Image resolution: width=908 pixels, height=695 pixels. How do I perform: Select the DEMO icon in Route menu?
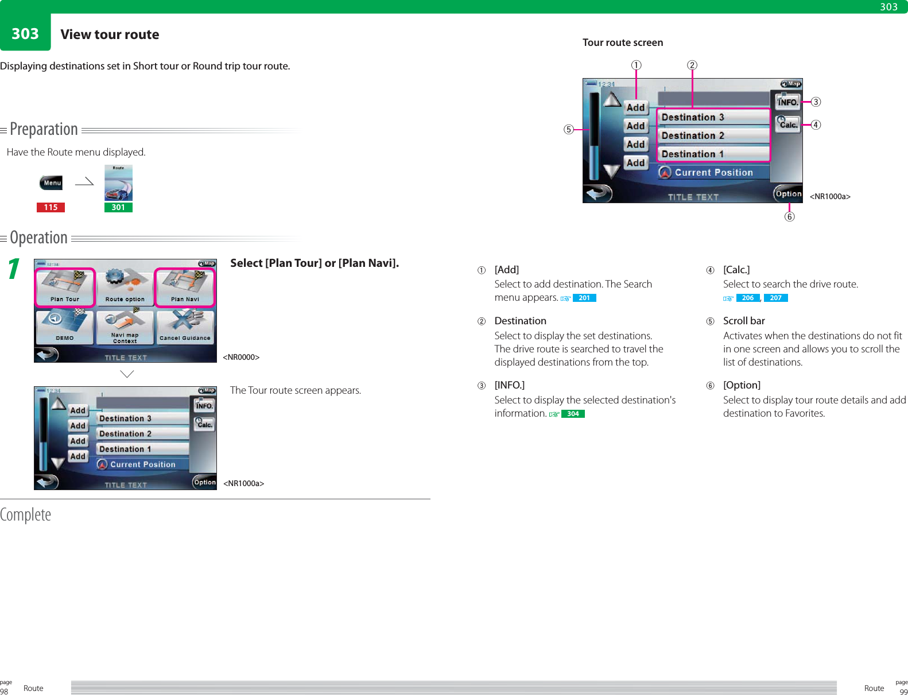point(65,327)
